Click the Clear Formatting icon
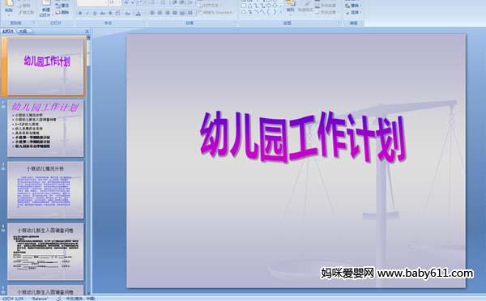Screen dimensions: 486x301 tap(142, 2)
